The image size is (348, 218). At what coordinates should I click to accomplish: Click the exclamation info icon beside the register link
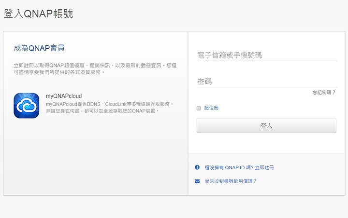(x=197, y=167)
